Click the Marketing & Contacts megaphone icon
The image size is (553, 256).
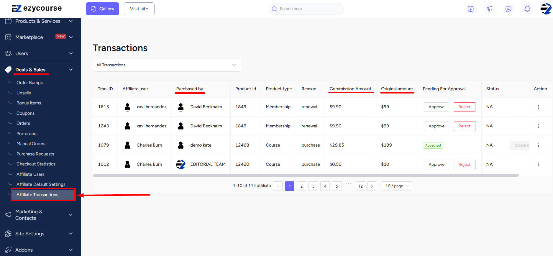point(8,215)
